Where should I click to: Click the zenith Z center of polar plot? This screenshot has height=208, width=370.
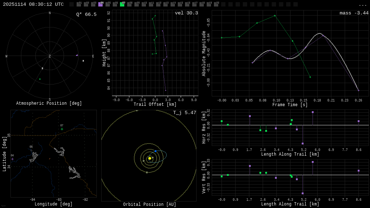[50, 56]
